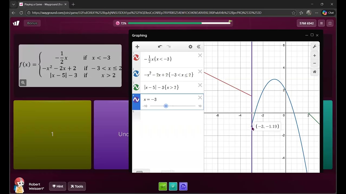
Task: Open Copilot Chat button
Action: [x=328, y=13]
